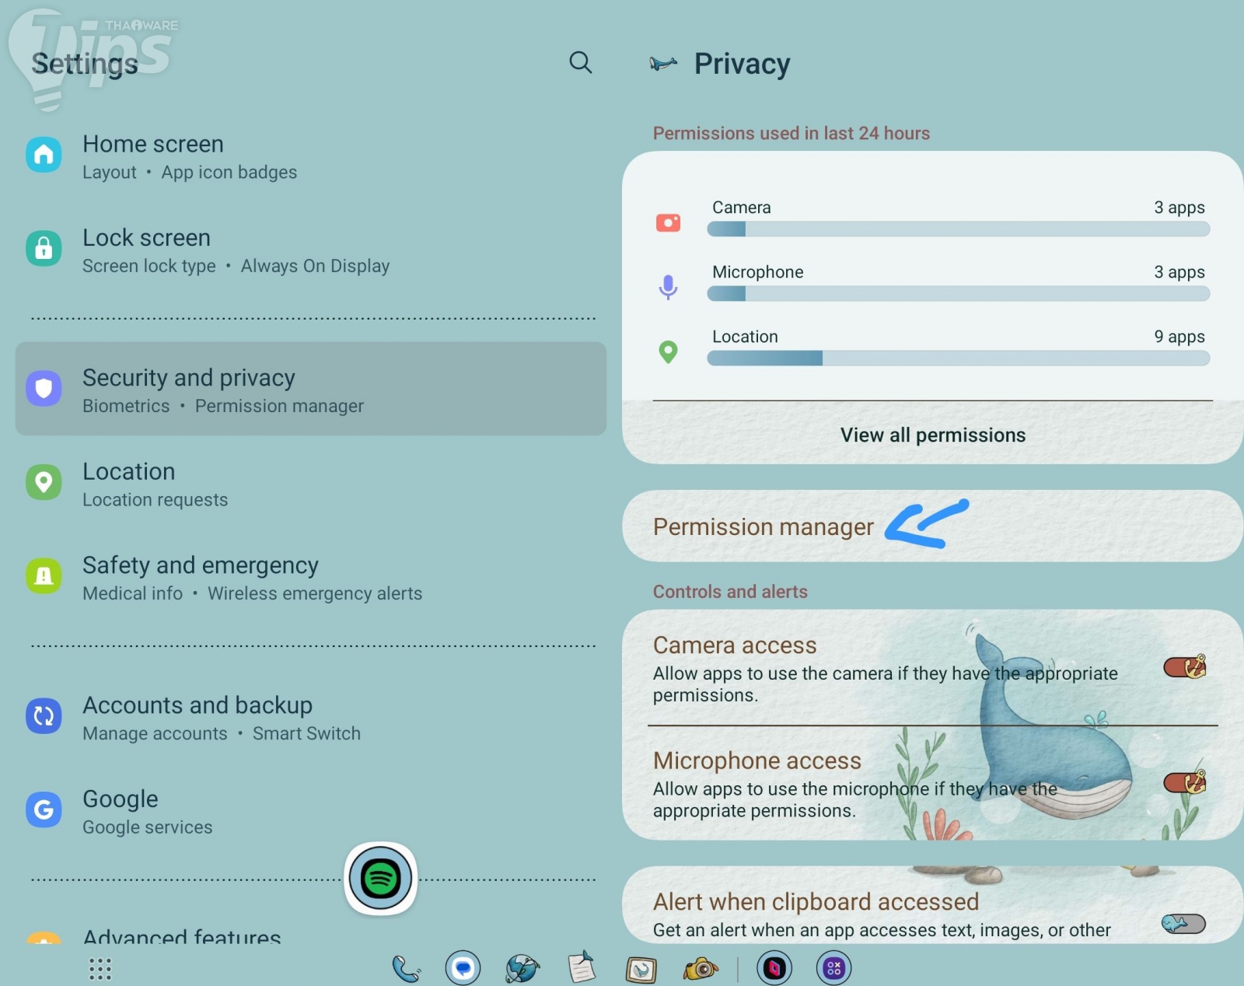Click "Medical info · Wireless emergency alerts" subtitle
This screenshot has height=986, width=1244.
click(253, 593)
